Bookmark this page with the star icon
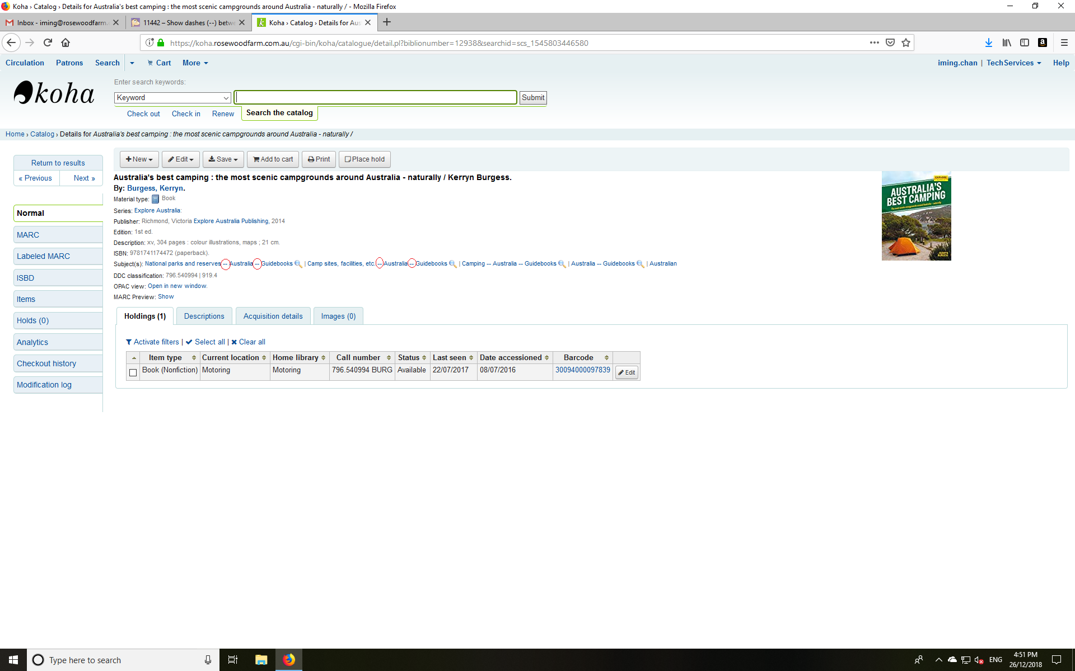Screen dimensions: 1075x671 coord(906,42)
